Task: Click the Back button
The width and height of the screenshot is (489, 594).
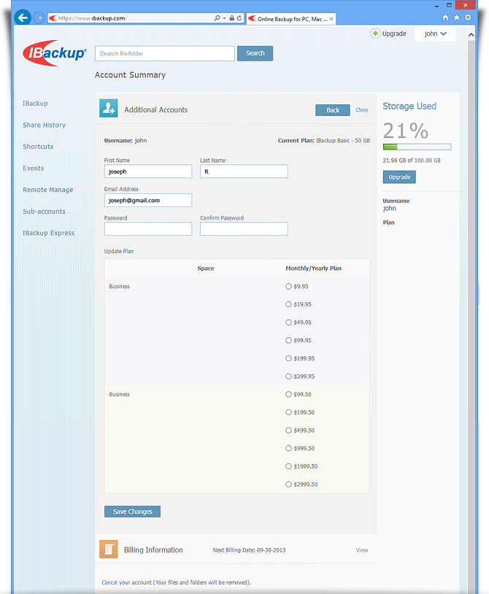Action: (x=333, y=110)
